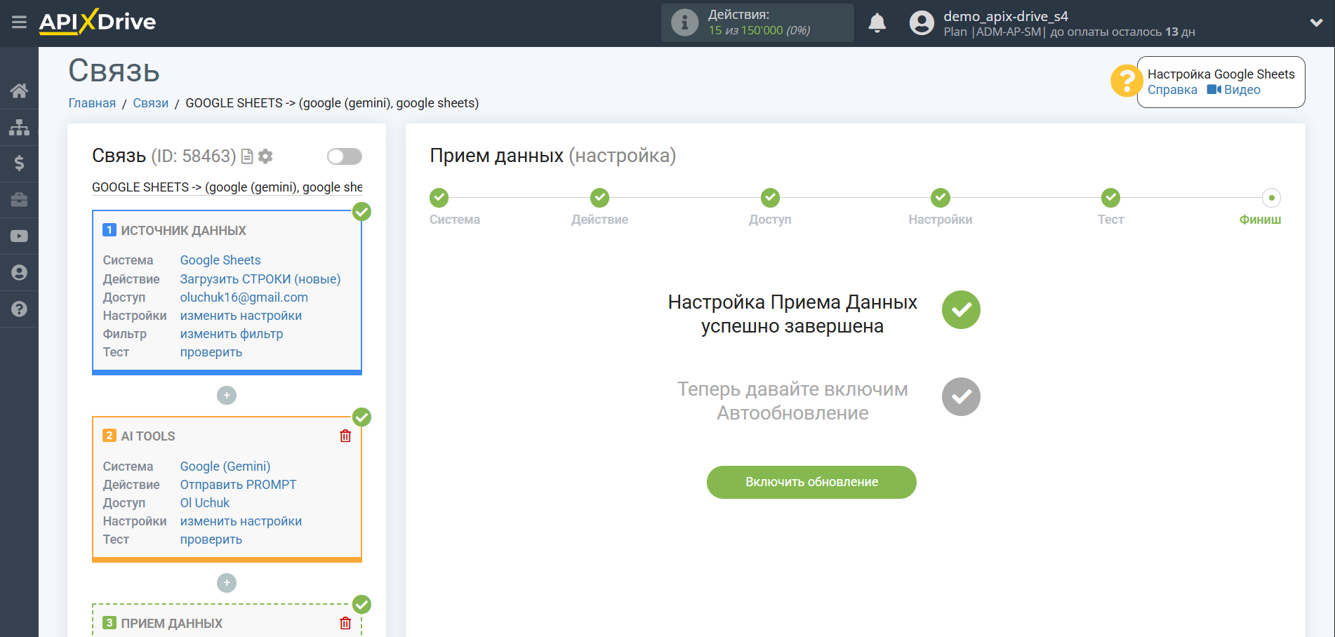Navigate to Связи via the breadcrumb
Image resolution: width=1335 pixels, height=637 pixels.
tap(150, 102)
